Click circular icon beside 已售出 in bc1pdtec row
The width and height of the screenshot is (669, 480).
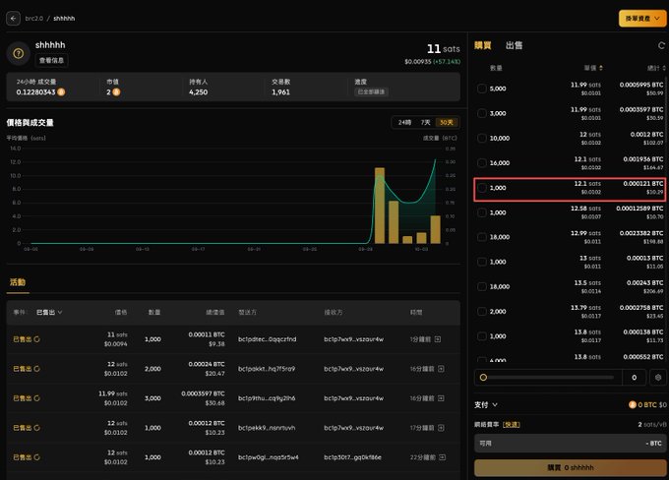point(36,339)
